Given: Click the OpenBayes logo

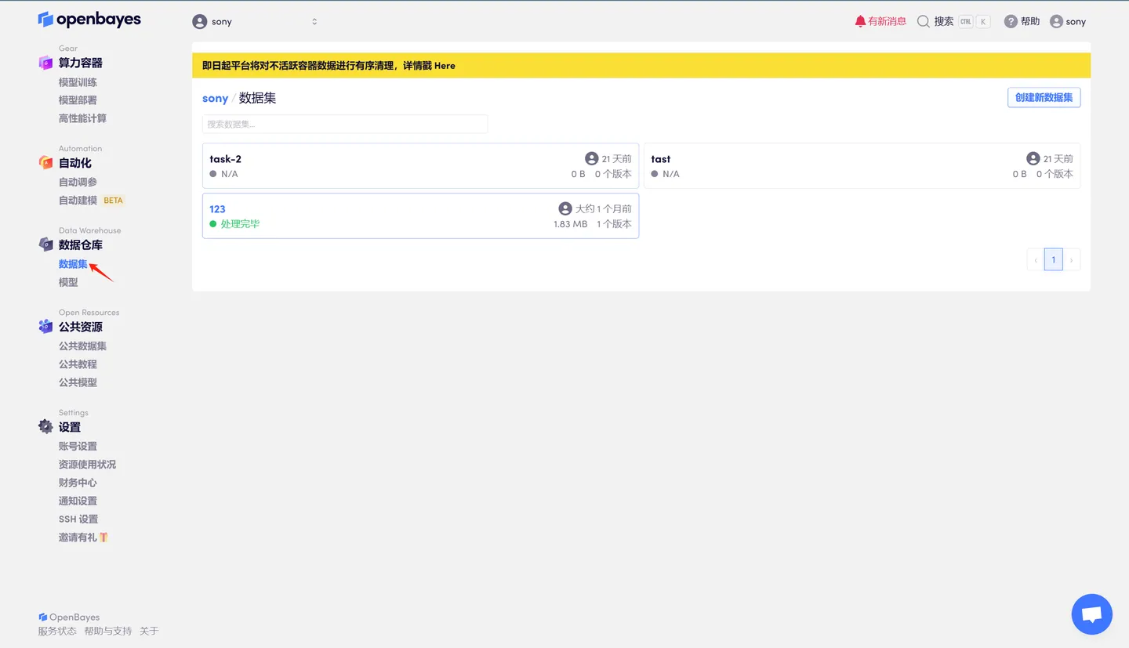Looking at the screenshot, I should (x=89, y=19).
